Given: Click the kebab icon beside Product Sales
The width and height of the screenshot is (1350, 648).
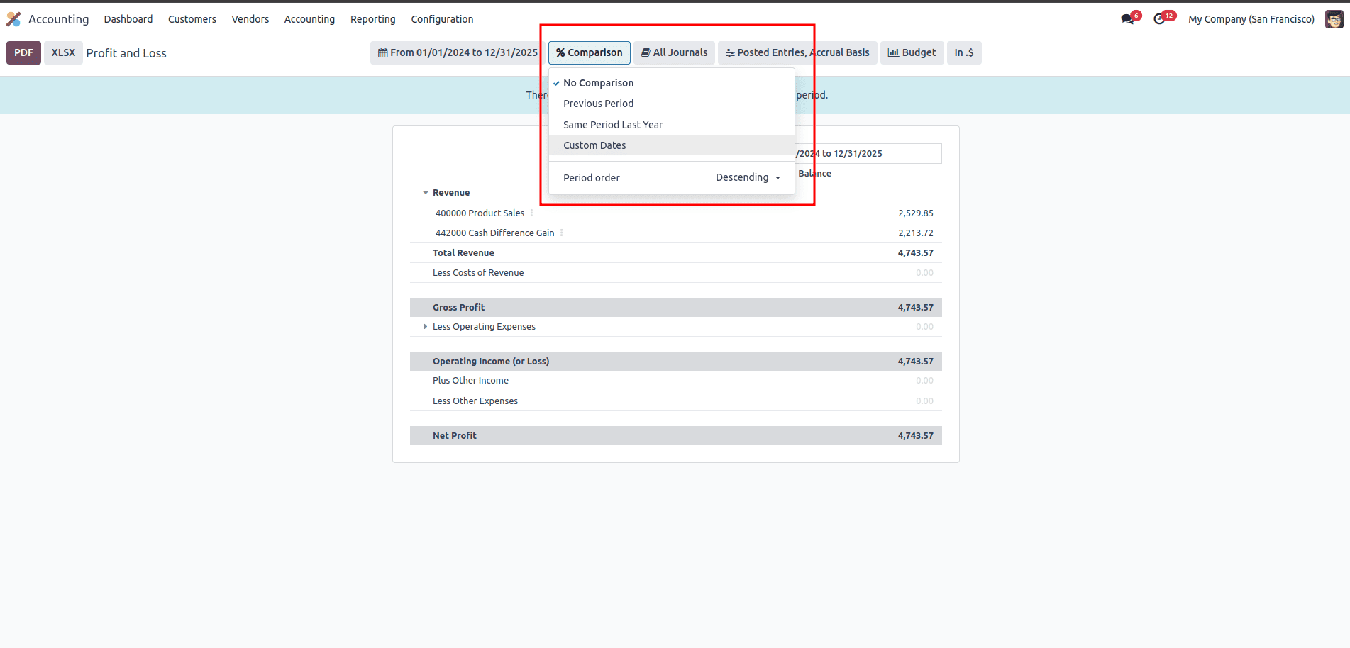Looking at the screenshot, I should pos(531,213).
